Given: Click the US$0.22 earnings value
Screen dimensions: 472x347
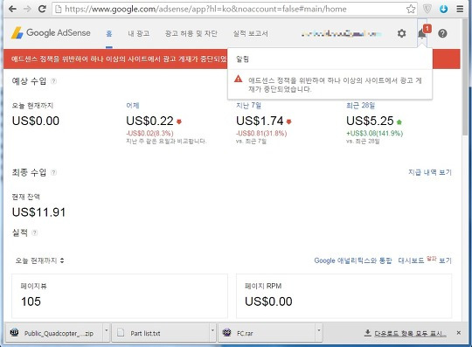Looking at the screenshot, I should pyautogui.click(x=149, y=121).
